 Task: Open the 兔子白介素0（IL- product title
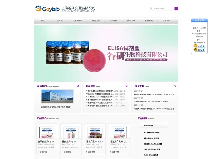point(46,141)
